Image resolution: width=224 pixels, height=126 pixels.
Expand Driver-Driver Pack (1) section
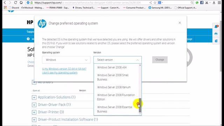point(34,105)
